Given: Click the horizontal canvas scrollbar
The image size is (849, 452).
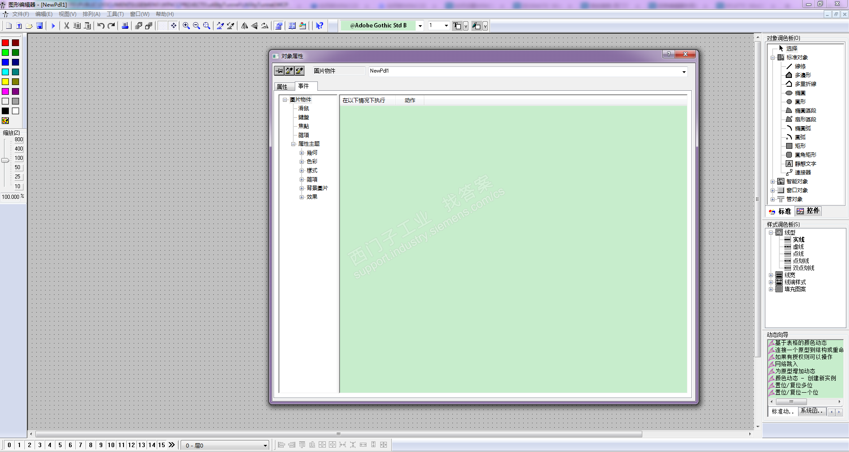Looking at the screenshot, I should [x=339, y=434].
